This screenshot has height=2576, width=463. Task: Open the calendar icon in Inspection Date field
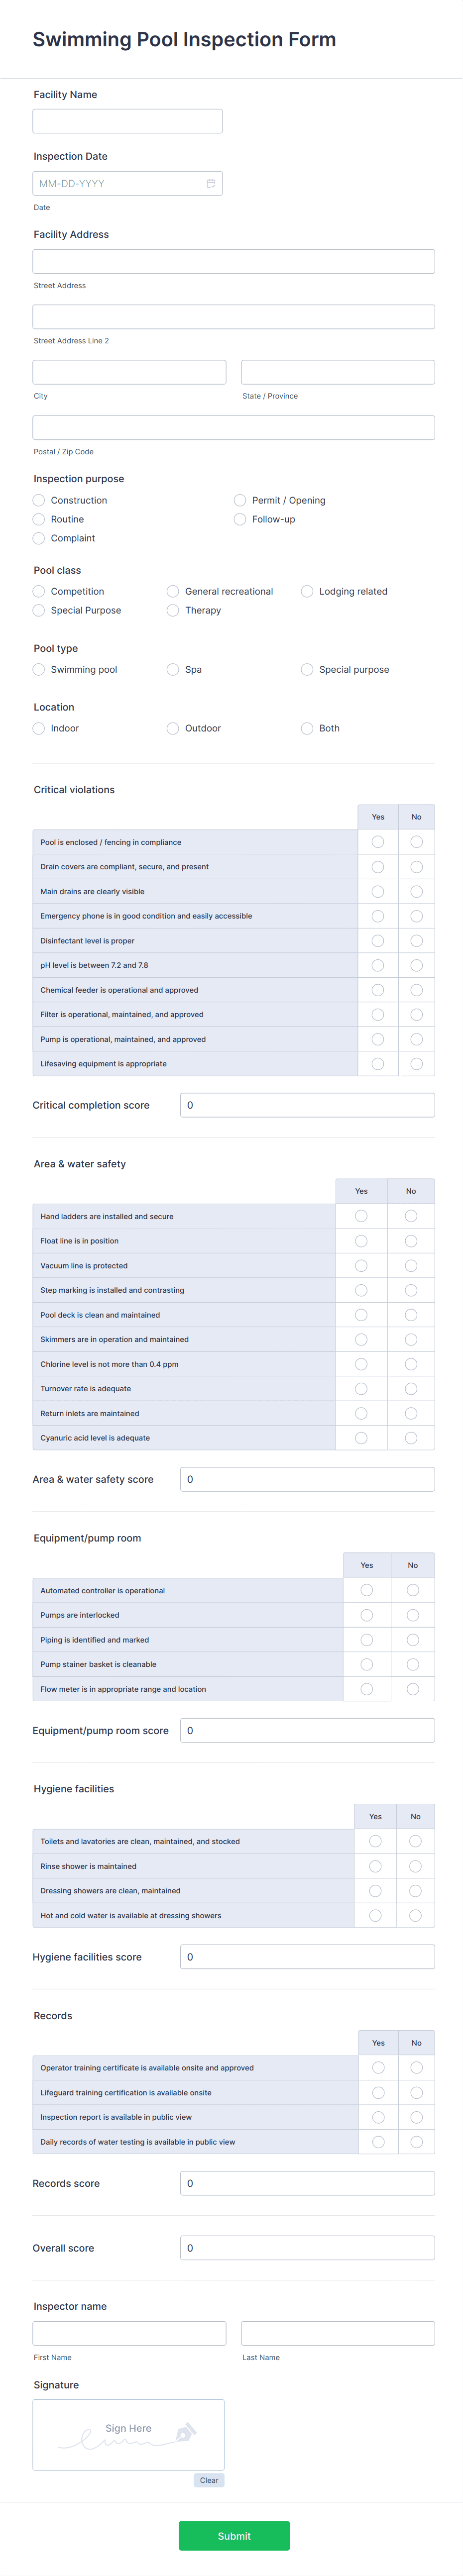(210, 183)
